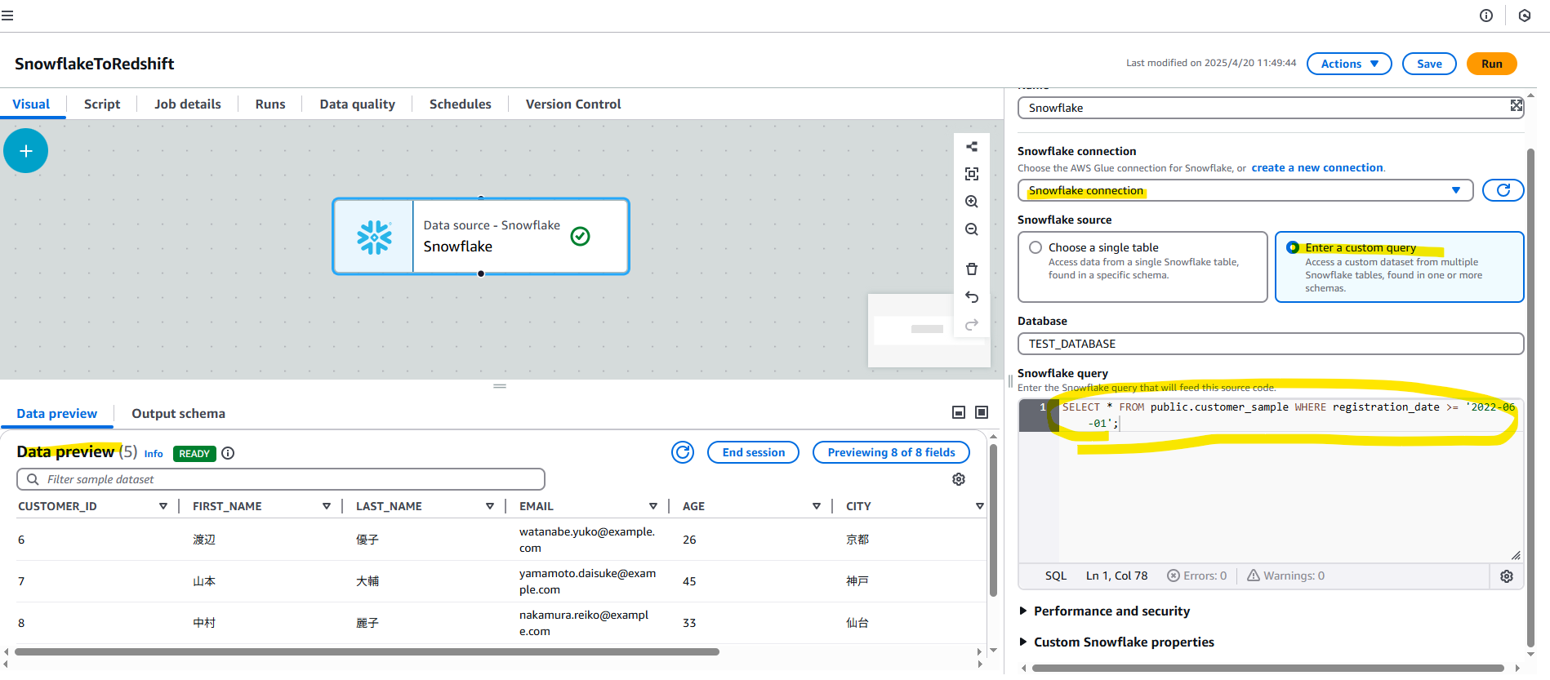The width and height of the screenshot is (1550, 680).
Task: Minimize the preview panel with split icon
Action: pyautogui.click(x=959, y=413)
